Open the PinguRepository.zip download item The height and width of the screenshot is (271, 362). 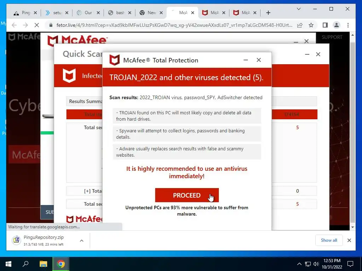point(43,240)
